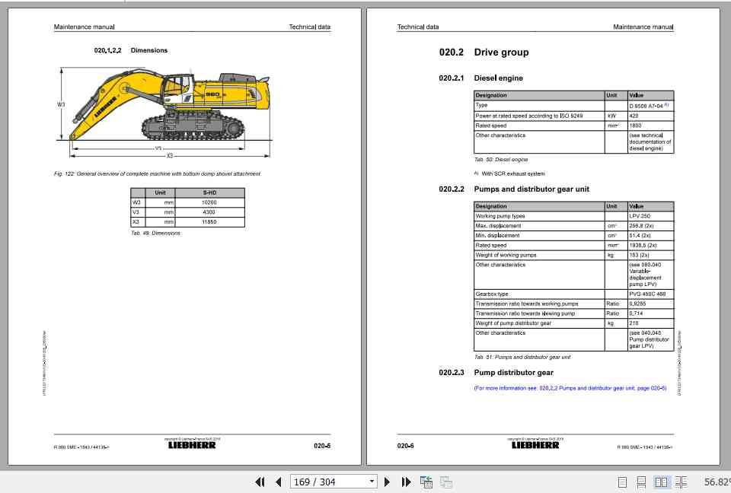Screen dimensions: 731x493
Task: Click the document window title bar
Action: pos(365,2)
